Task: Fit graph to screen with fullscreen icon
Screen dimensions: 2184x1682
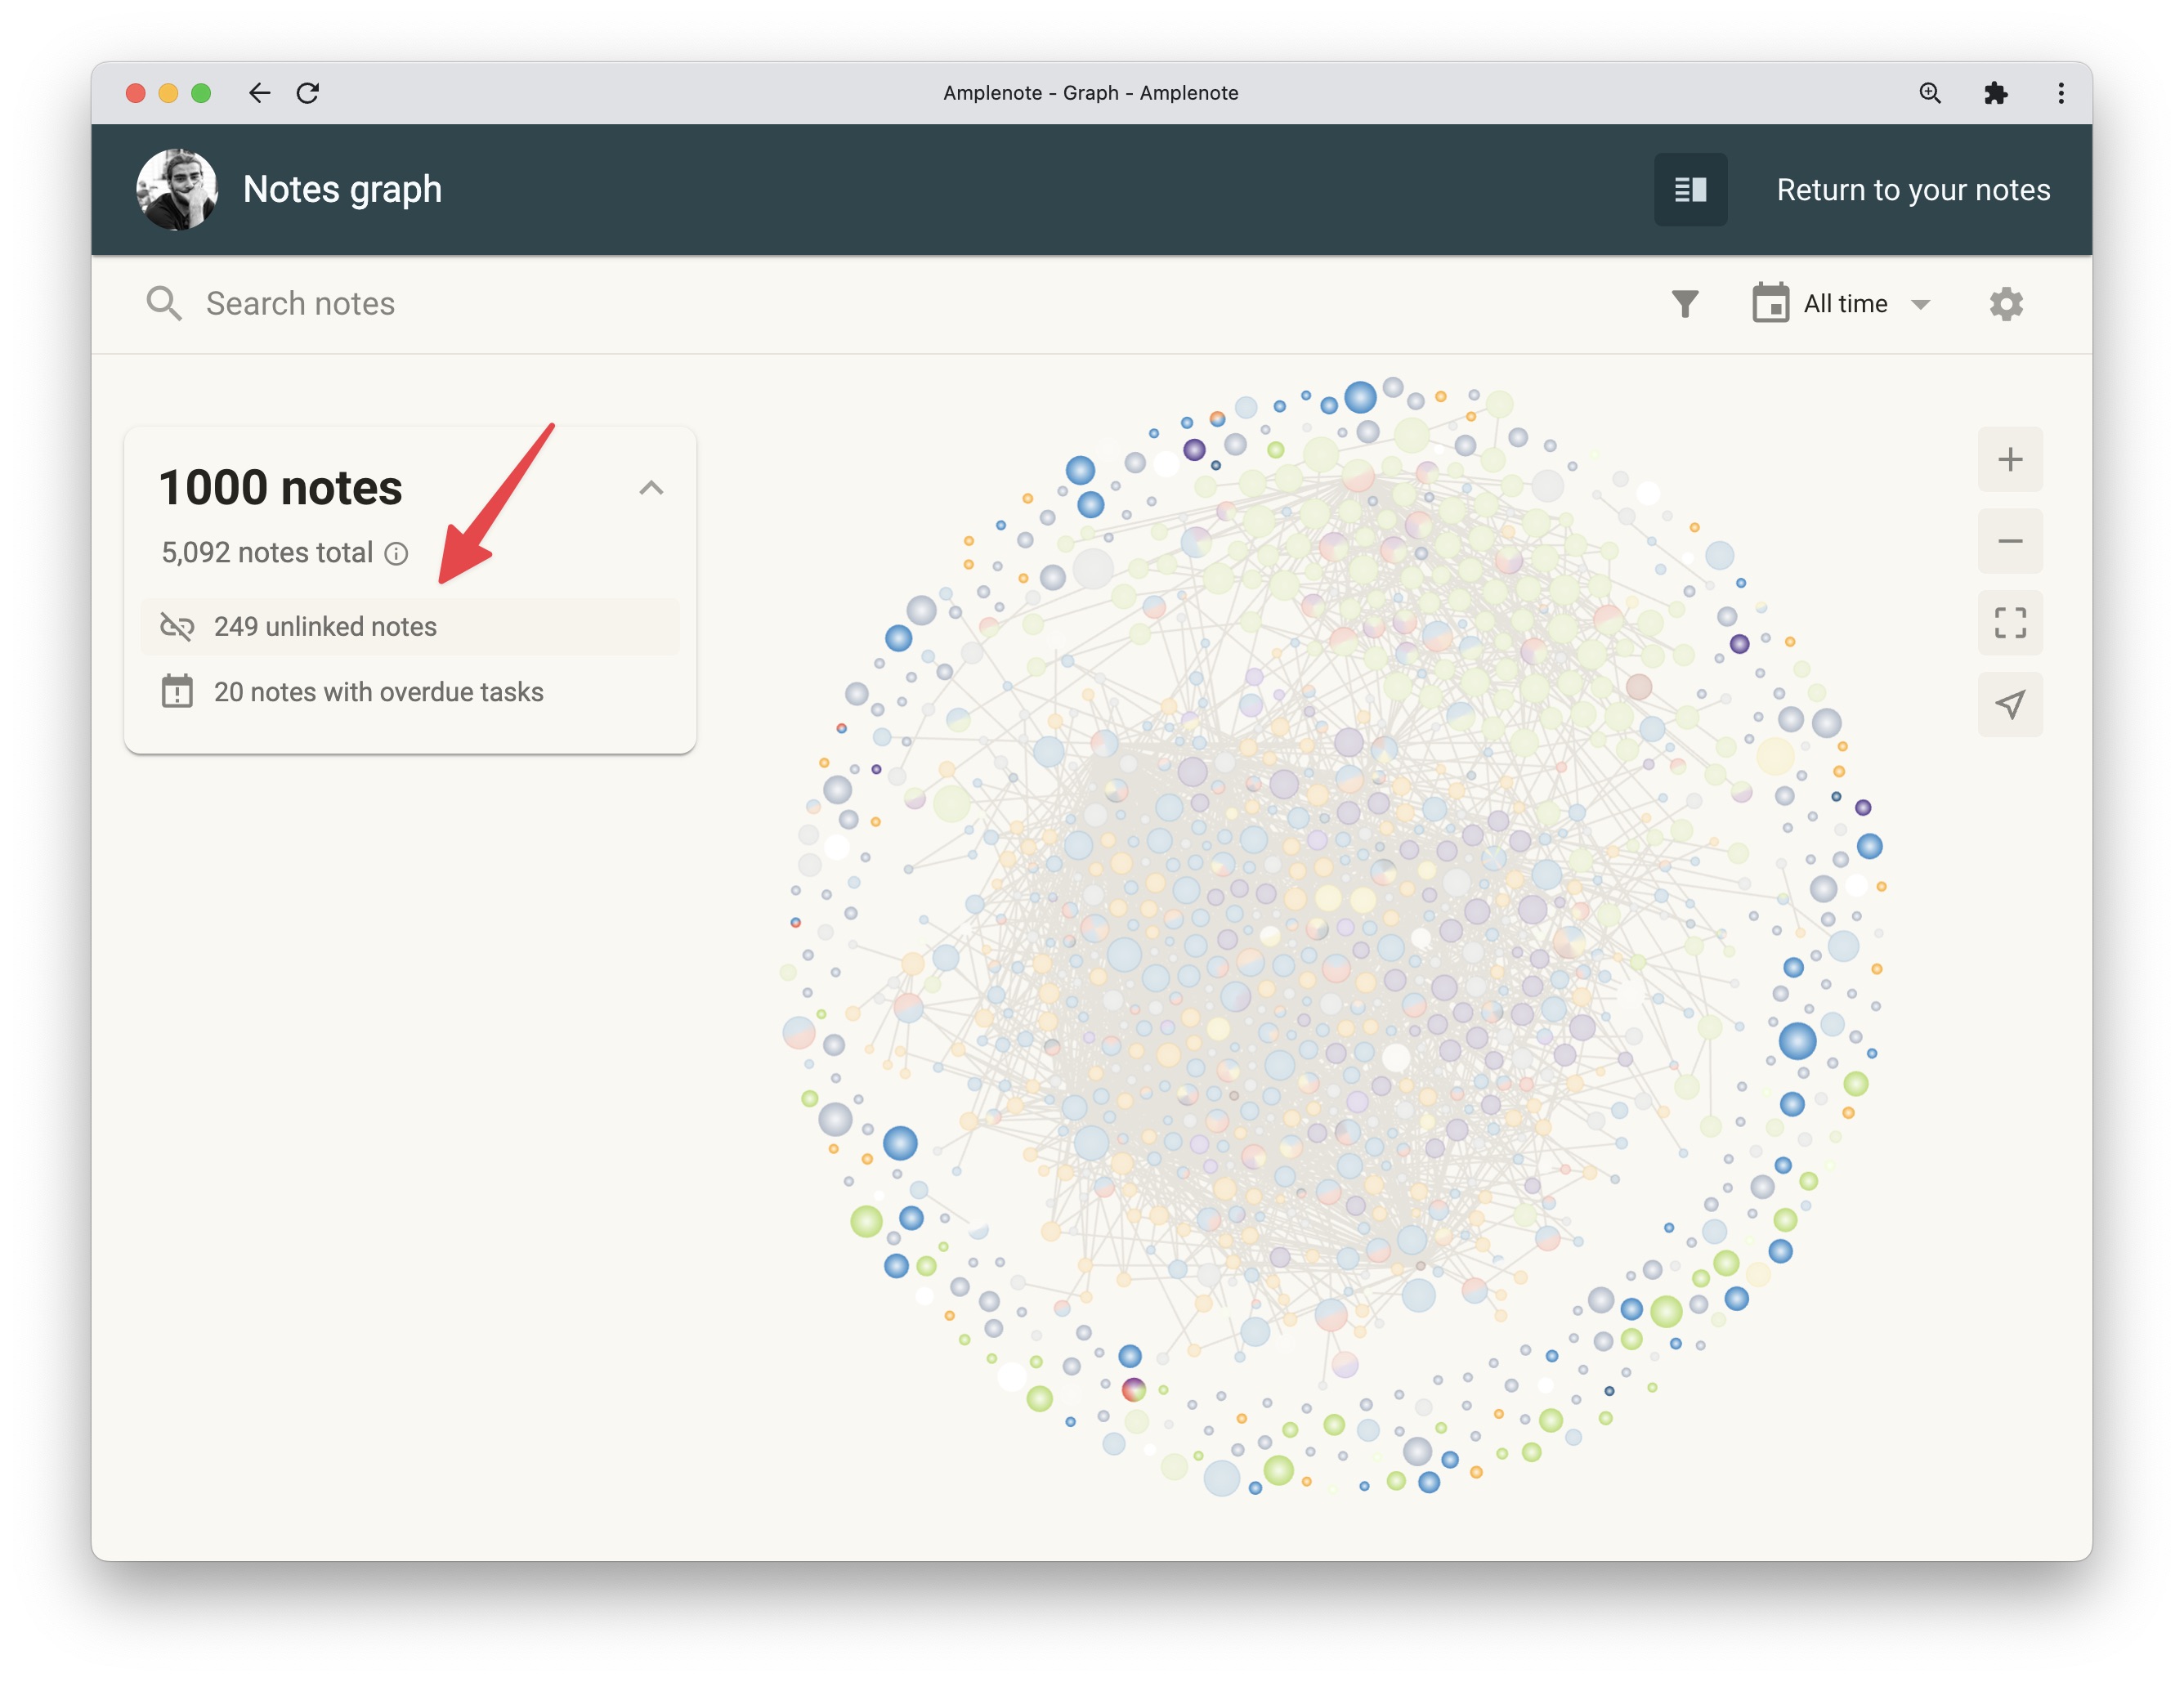Action: click(2010, 623)
